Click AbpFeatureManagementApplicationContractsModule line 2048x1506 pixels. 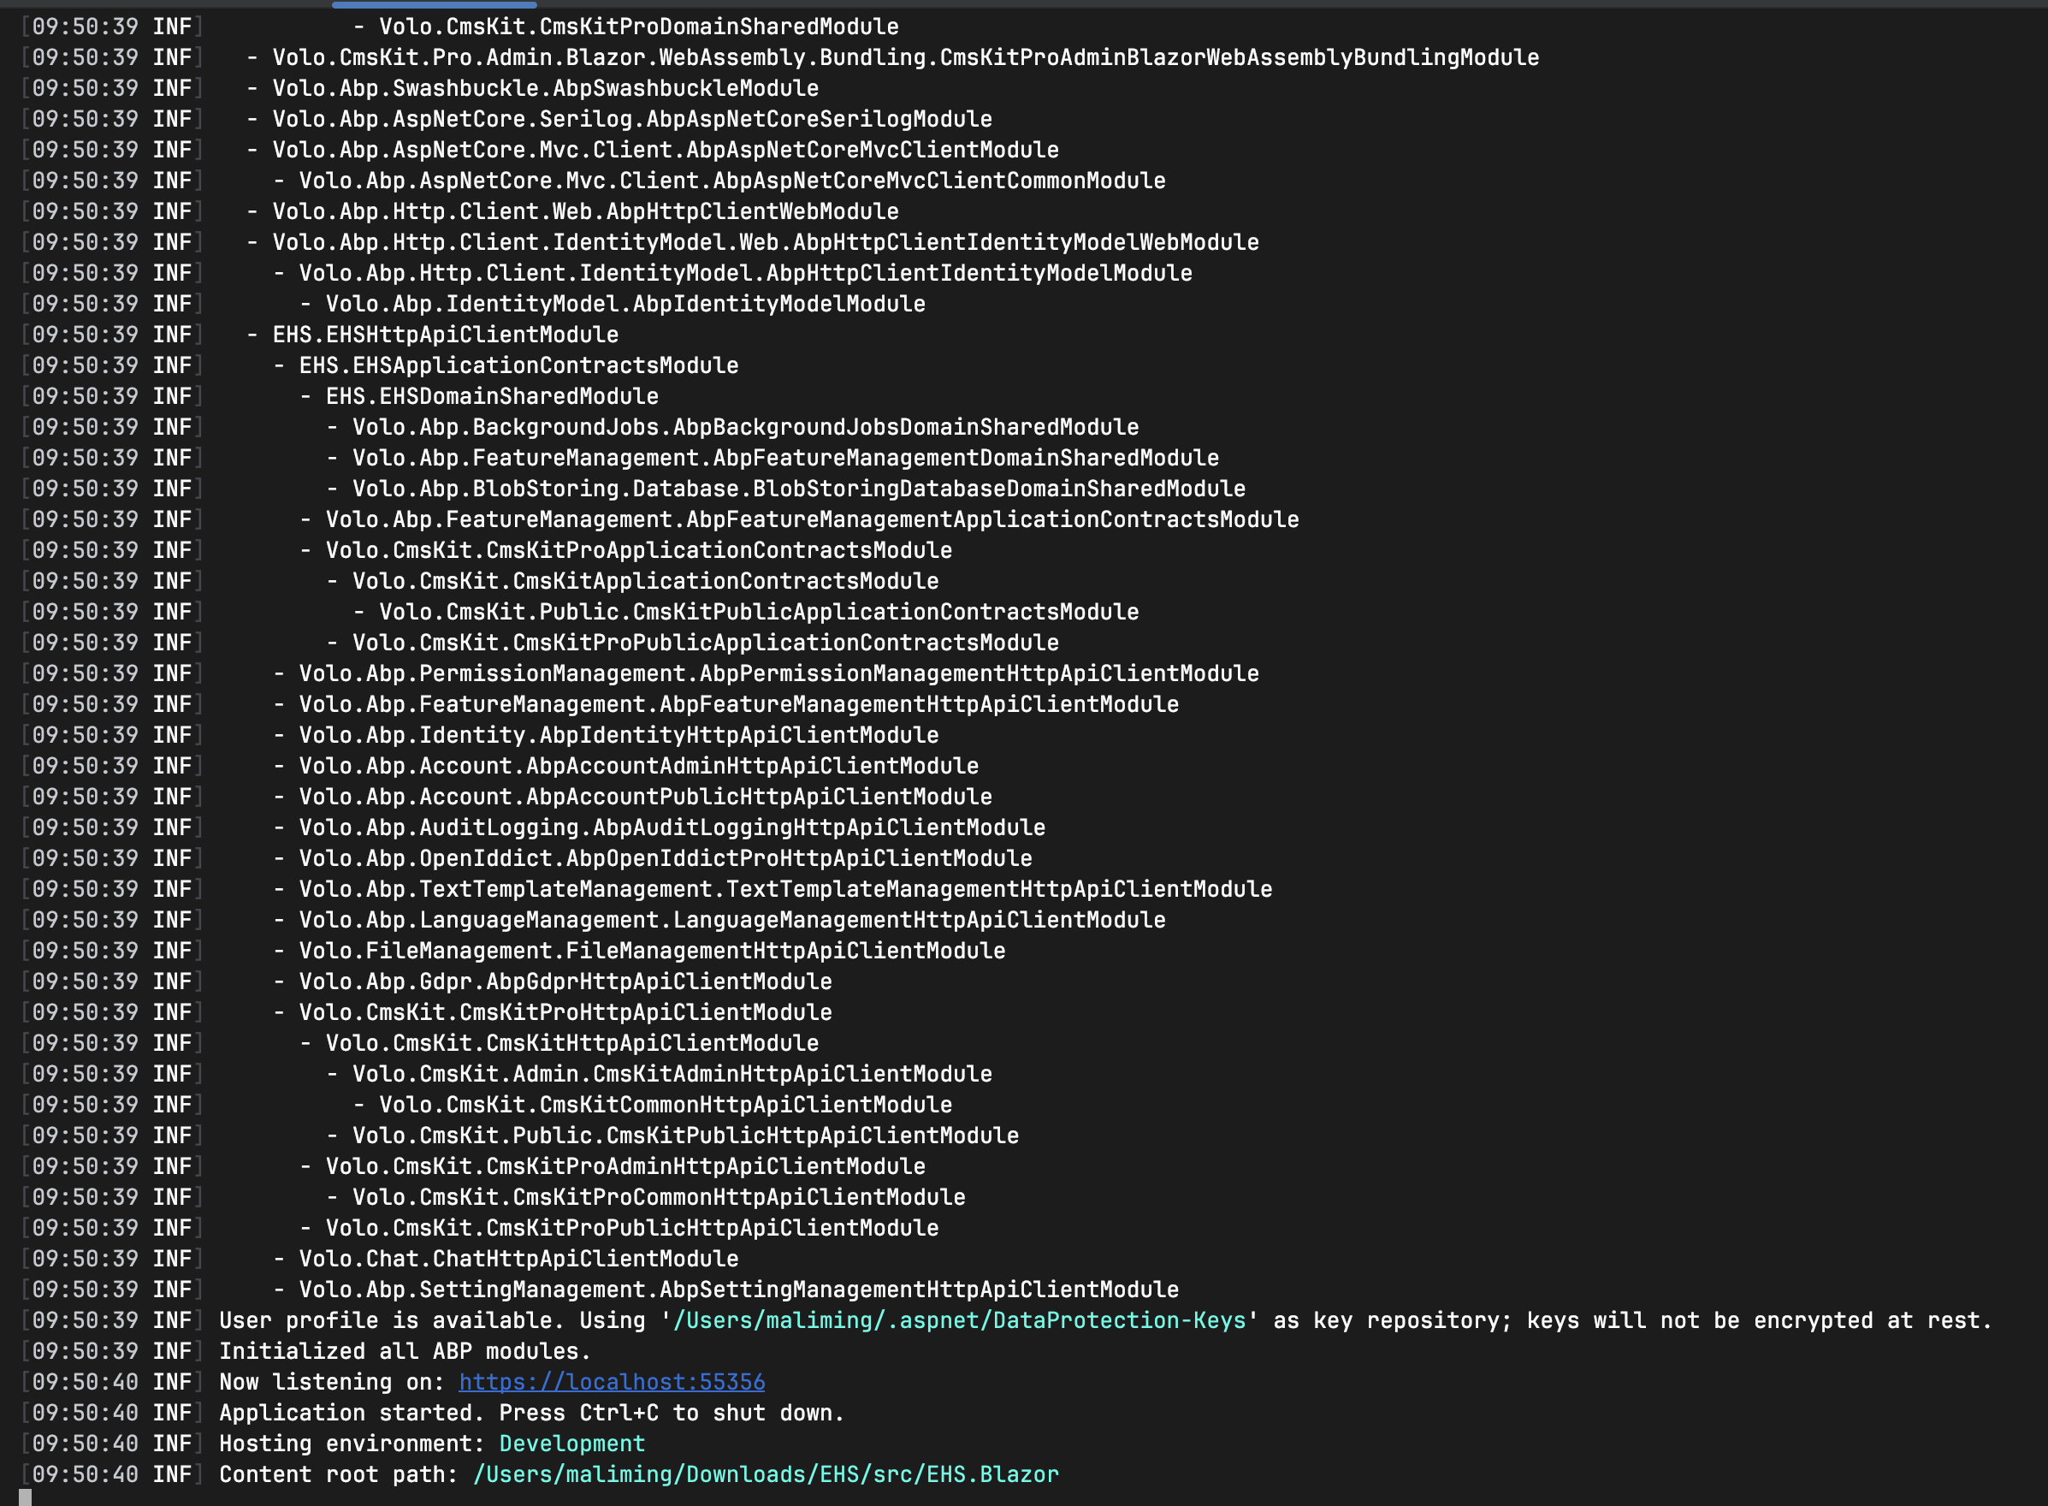pyautogui.click(x=812, y=519)
